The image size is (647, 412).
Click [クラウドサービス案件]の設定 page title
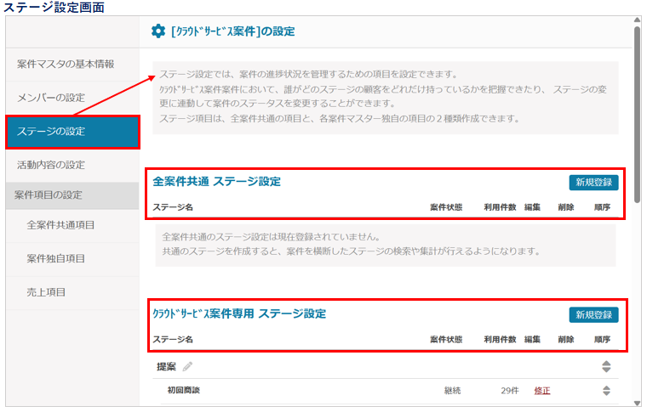232,31
